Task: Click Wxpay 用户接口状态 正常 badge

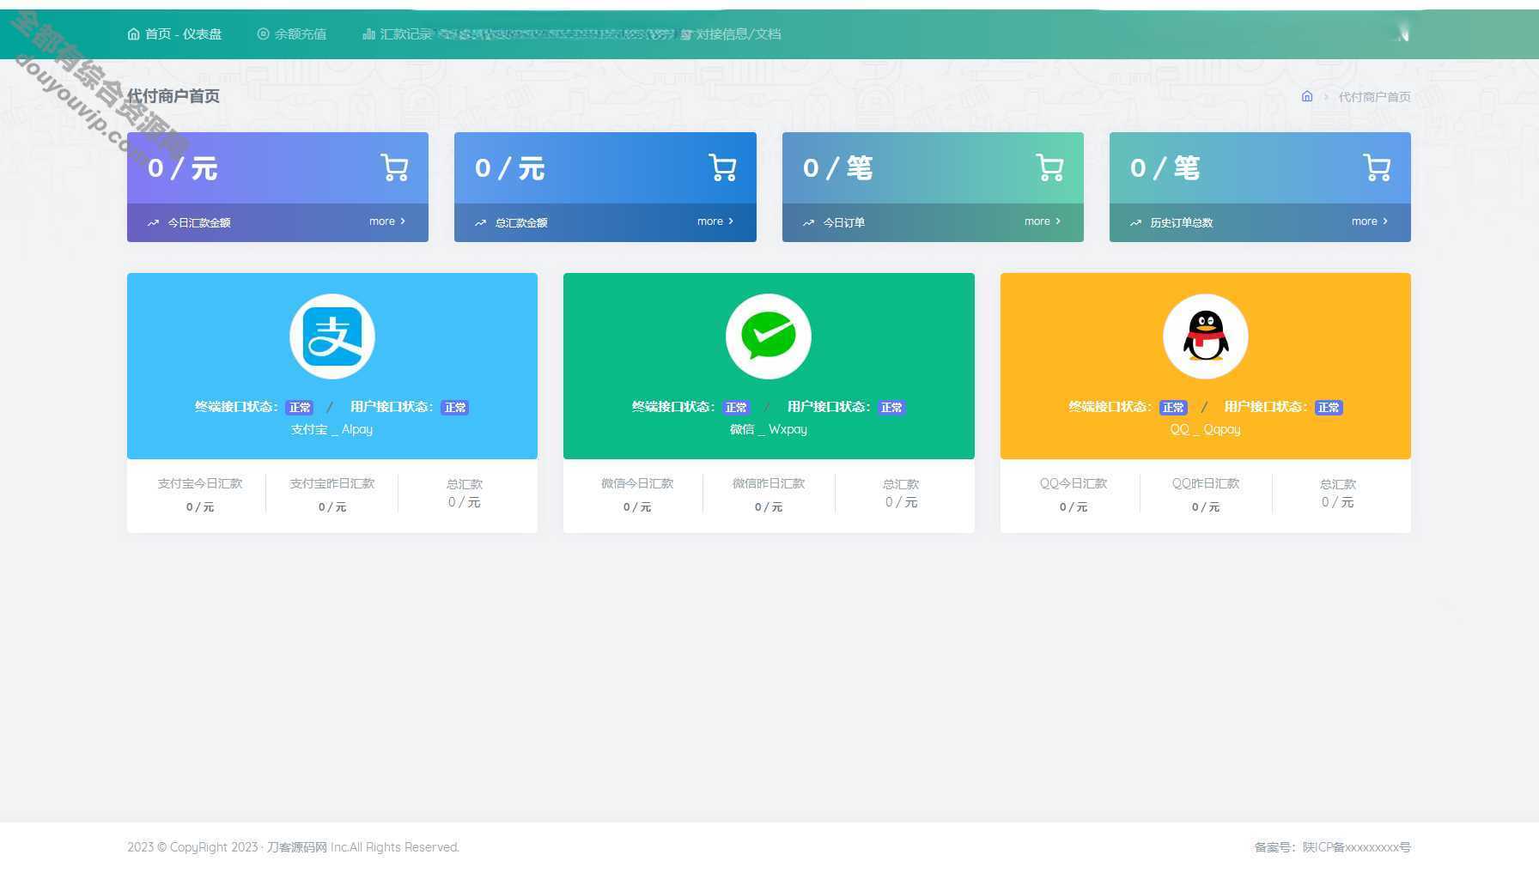Action: [x=891, y=408]
